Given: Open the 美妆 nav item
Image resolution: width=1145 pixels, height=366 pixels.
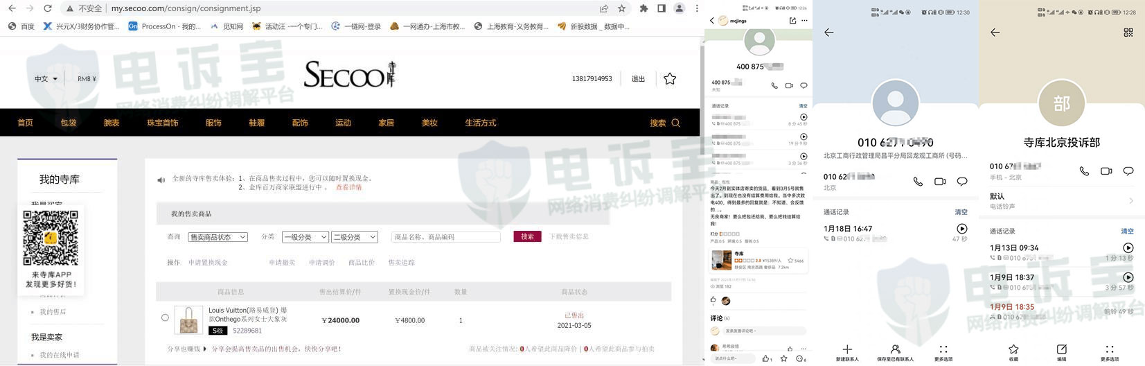Looking at the screenshot, I should [429, 123].
